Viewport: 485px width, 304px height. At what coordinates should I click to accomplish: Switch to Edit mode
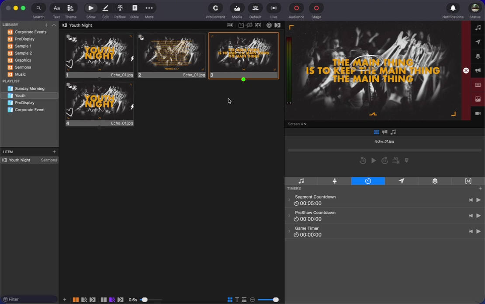(x=105, y=8)
